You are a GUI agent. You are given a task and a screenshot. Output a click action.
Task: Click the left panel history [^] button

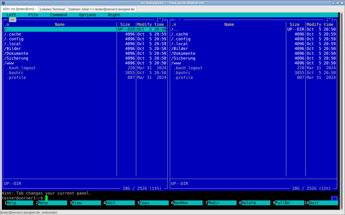(x=161, y=20)
